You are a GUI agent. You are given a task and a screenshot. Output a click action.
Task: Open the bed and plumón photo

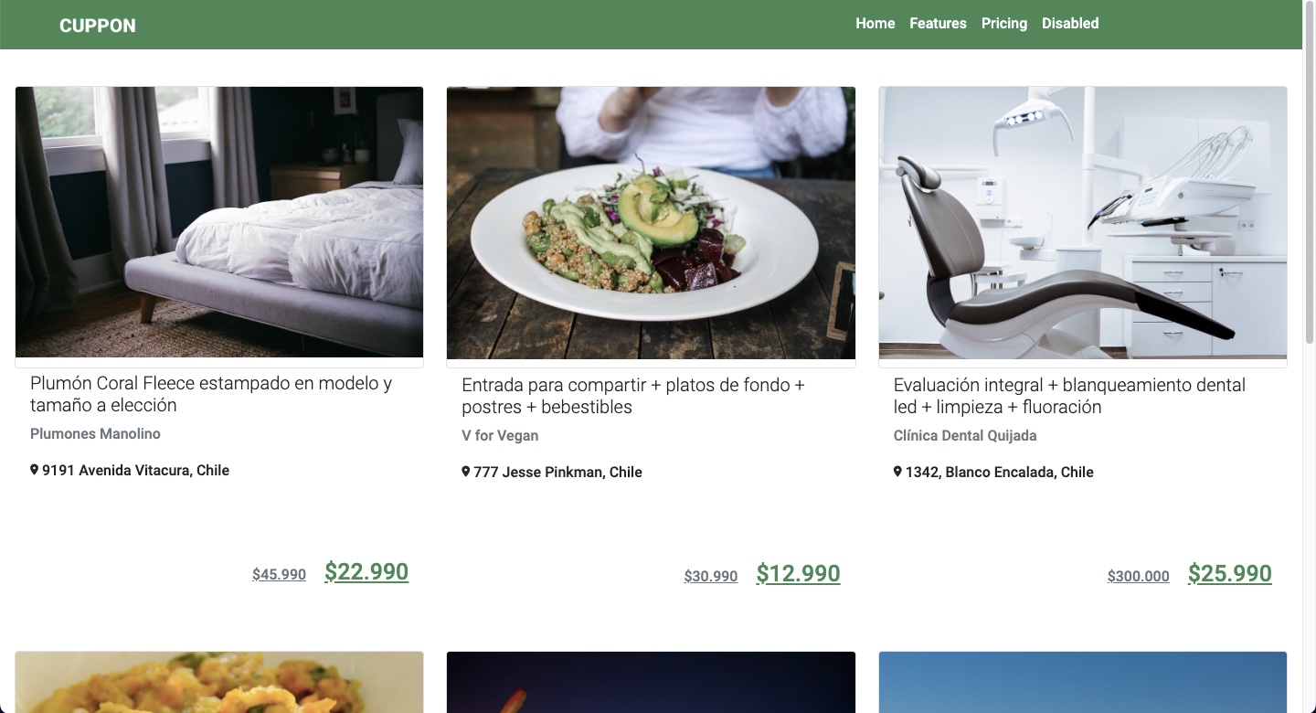(219, 222)
